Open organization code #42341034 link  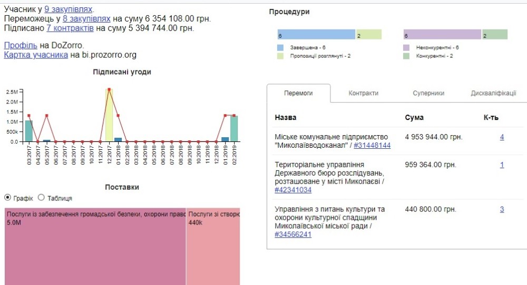(x=293, y=190)
